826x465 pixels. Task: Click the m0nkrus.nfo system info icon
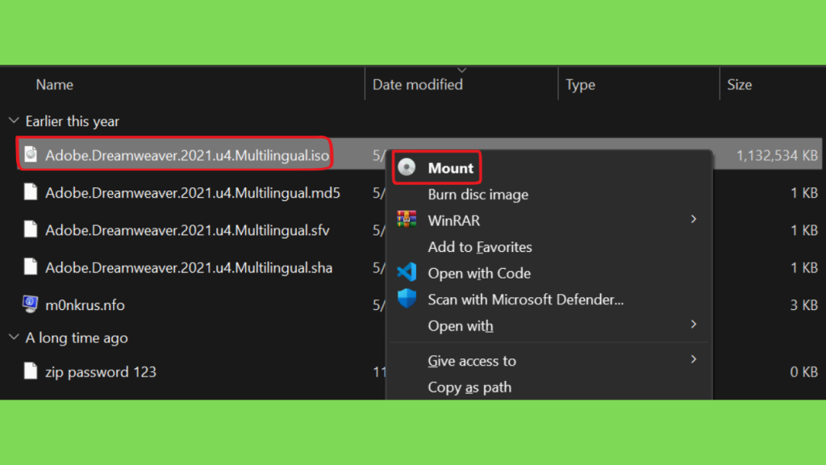(30, 304)
